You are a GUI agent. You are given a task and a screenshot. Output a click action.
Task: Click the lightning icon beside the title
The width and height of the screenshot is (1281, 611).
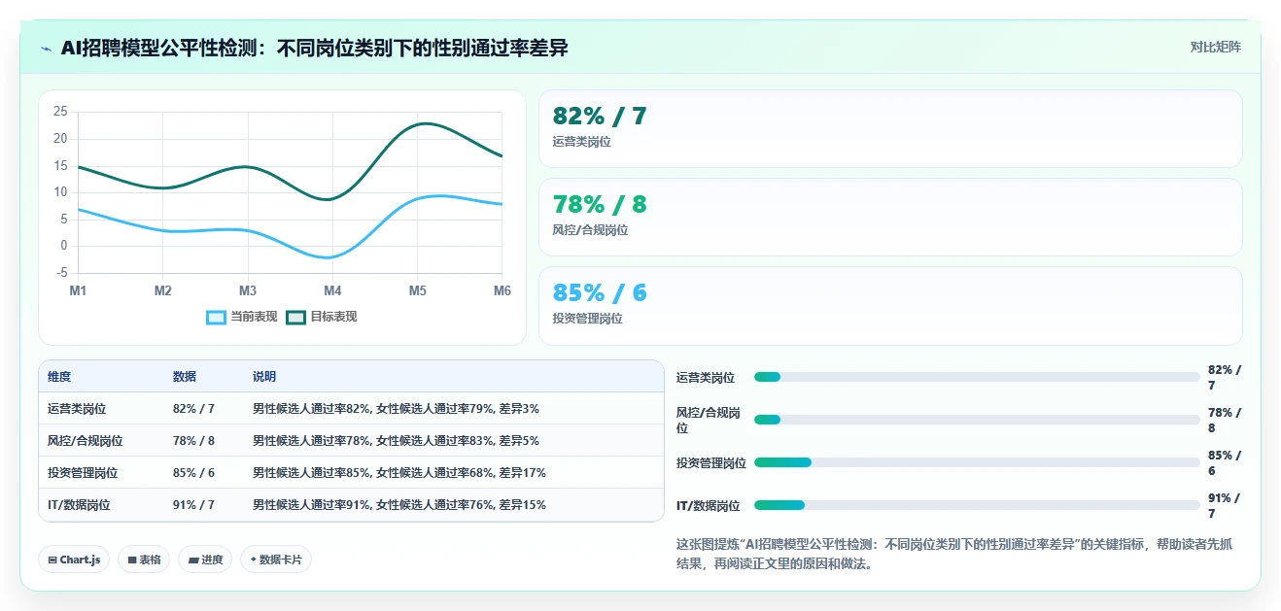tap(47, 49)
